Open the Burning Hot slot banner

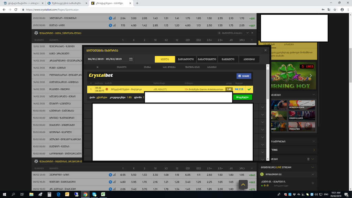[294, 76]
